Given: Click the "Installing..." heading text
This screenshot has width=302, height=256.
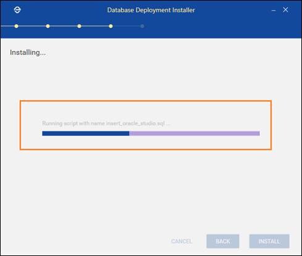Looking at the screenshot, I should pos(28,52).
